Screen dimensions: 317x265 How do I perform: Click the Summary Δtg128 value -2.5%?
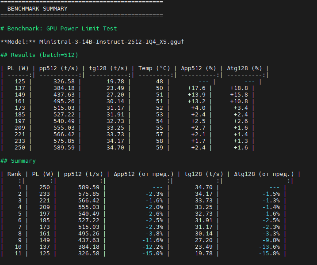271,220
